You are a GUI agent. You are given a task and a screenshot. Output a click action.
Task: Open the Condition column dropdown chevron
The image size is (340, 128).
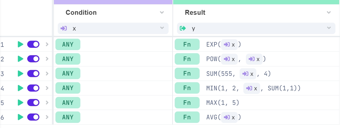click(162, 12)
